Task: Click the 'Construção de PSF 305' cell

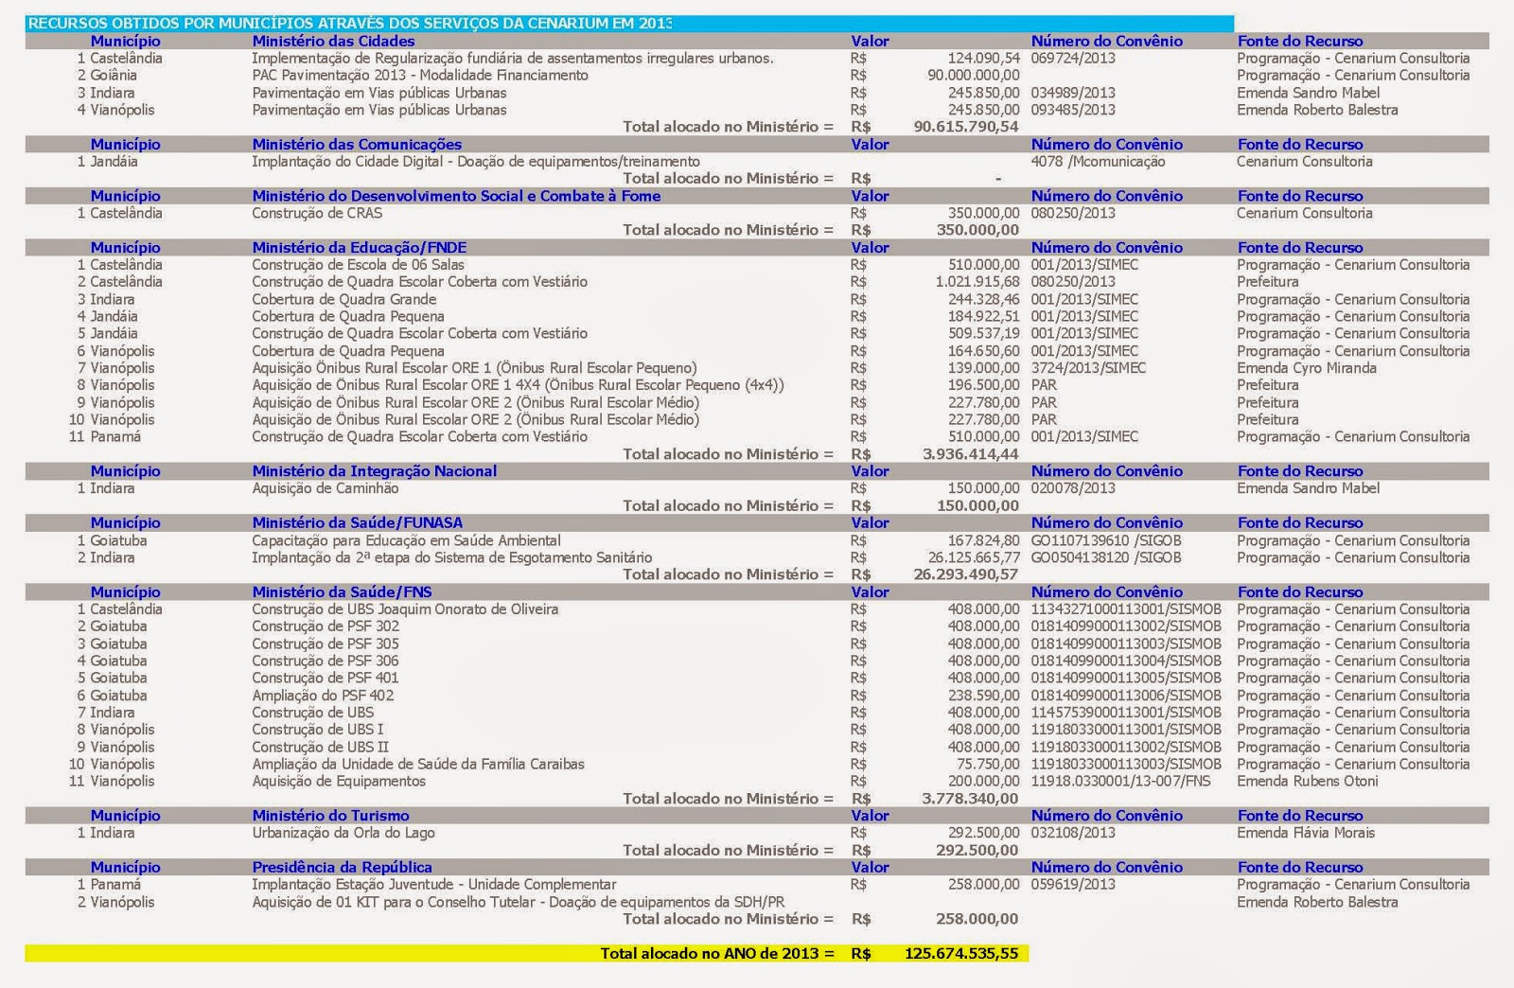Action: pos(326,644)
